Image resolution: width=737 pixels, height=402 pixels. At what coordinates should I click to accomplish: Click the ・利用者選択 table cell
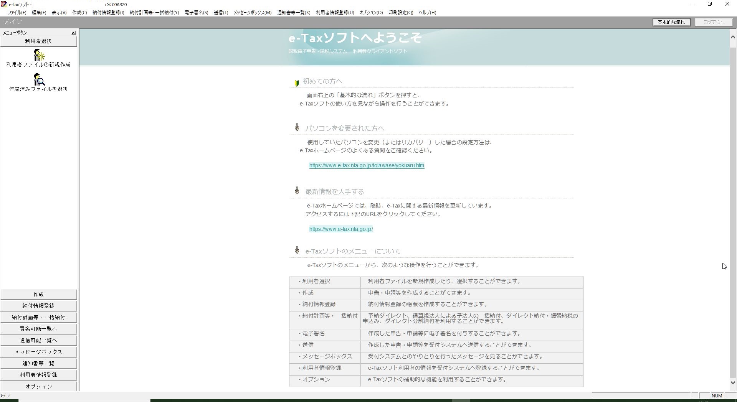coord(325,282)
